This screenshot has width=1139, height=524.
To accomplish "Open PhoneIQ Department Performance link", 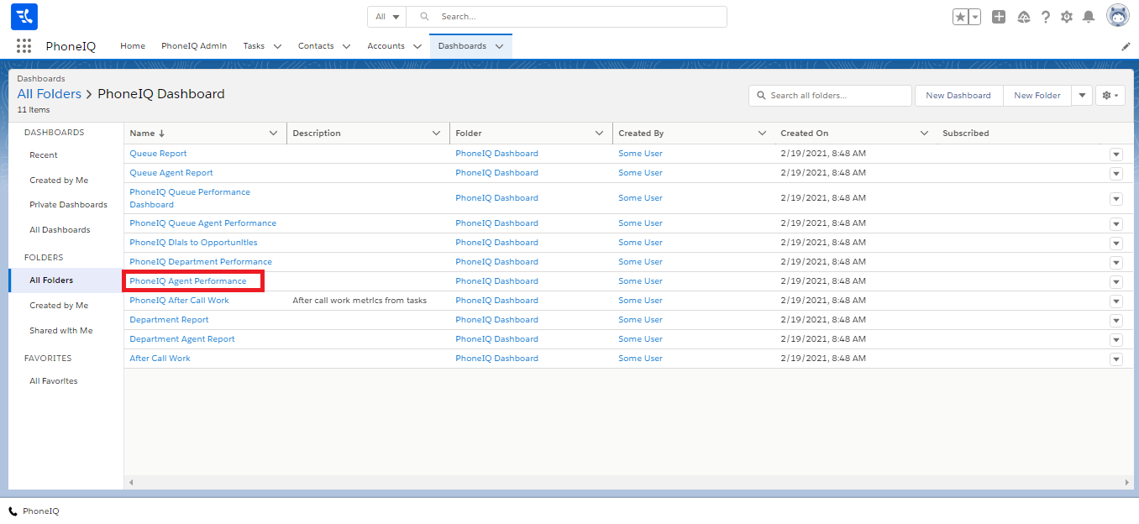I will 201,262.
